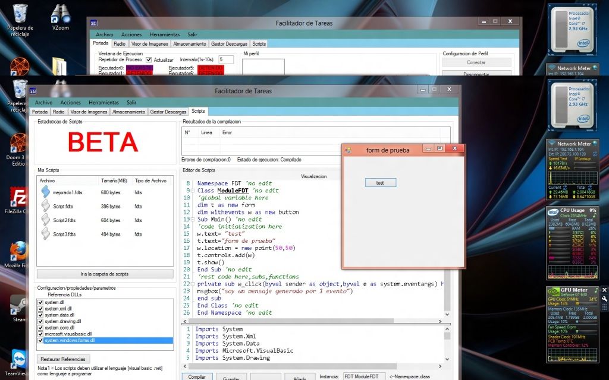
Task: Click the GPU Meter gadget drag grip
Action: click(604, 307)
